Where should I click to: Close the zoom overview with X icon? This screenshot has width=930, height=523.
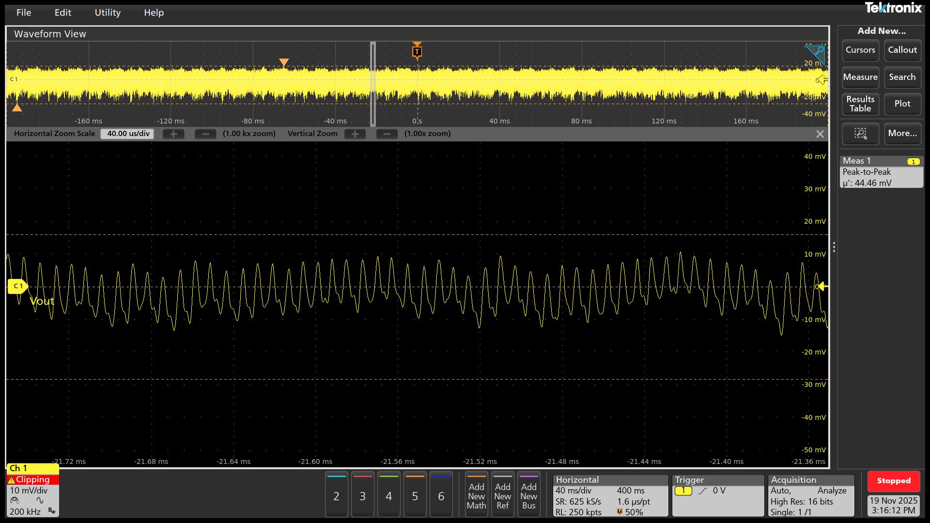point(820,134)
